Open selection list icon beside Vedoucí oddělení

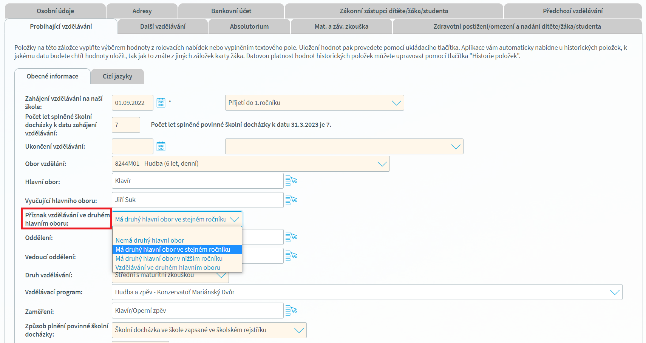pos(291,256)
